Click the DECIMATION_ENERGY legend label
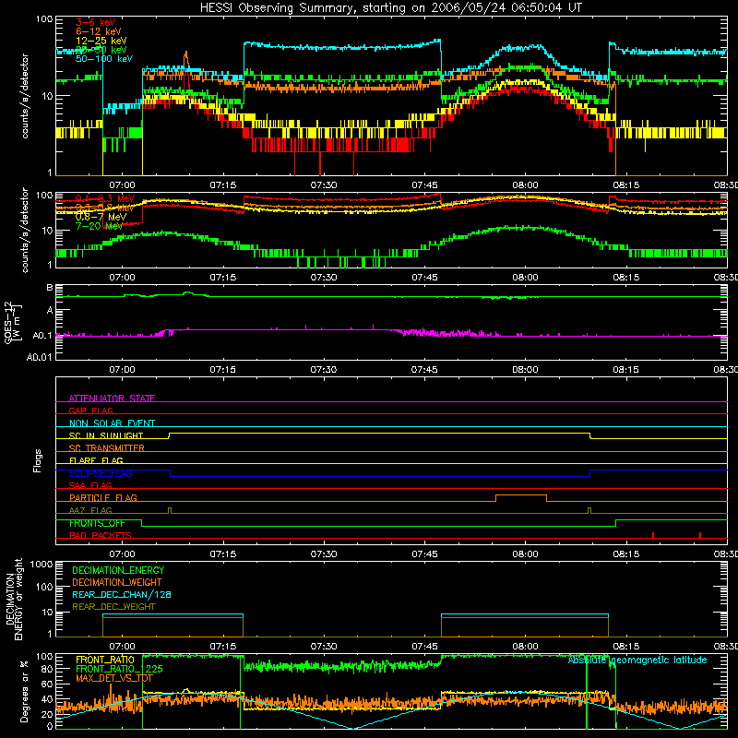Viewport: 738px width, 738px height. pyautogui.click(x=118, y=570)
